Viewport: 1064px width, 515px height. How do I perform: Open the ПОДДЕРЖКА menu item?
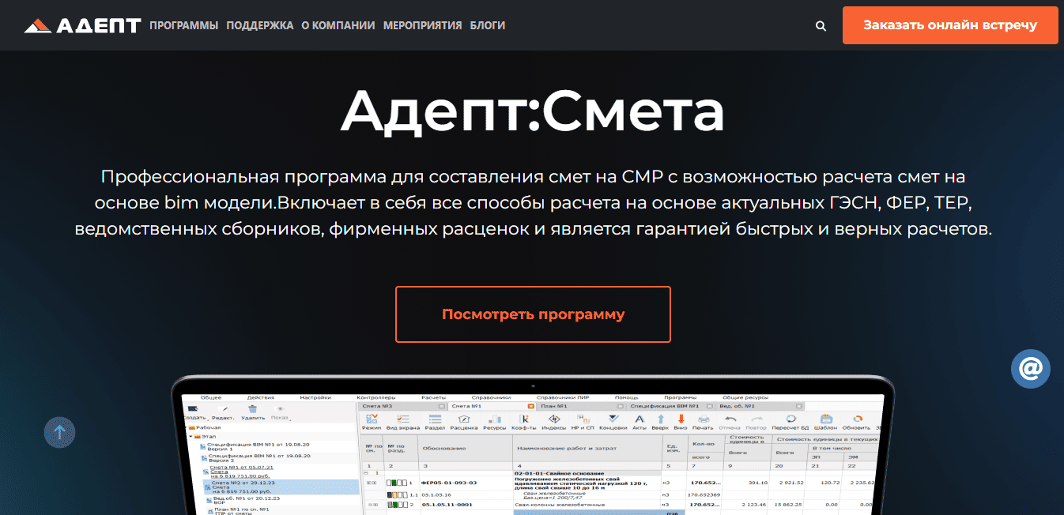coord(260,25)
